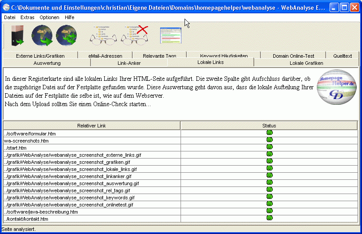Select the Lokale Grafiken tab
This screenshot has height=234, width=362.
point(306,63)
